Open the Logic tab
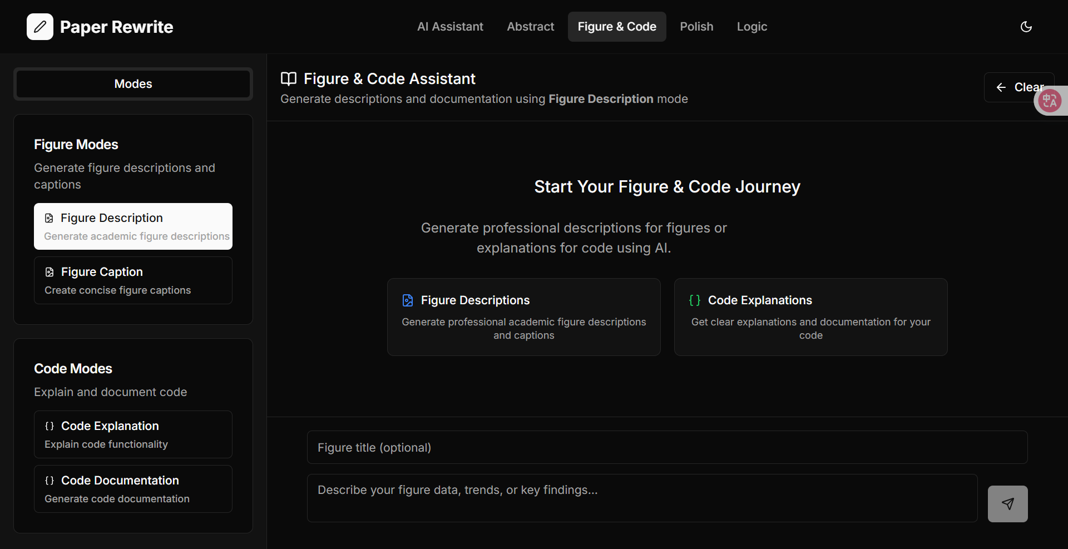 pyautogui.click(x=751, y=27)
